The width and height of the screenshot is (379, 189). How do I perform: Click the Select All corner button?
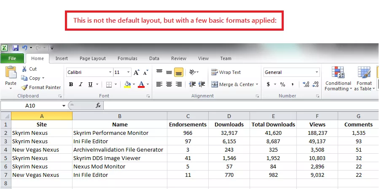(6, 116)
